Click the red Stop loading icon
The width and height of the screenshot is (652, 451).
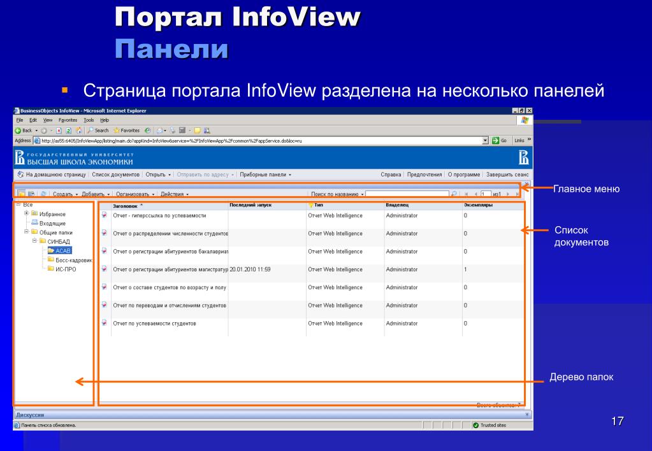click(59, 131)
